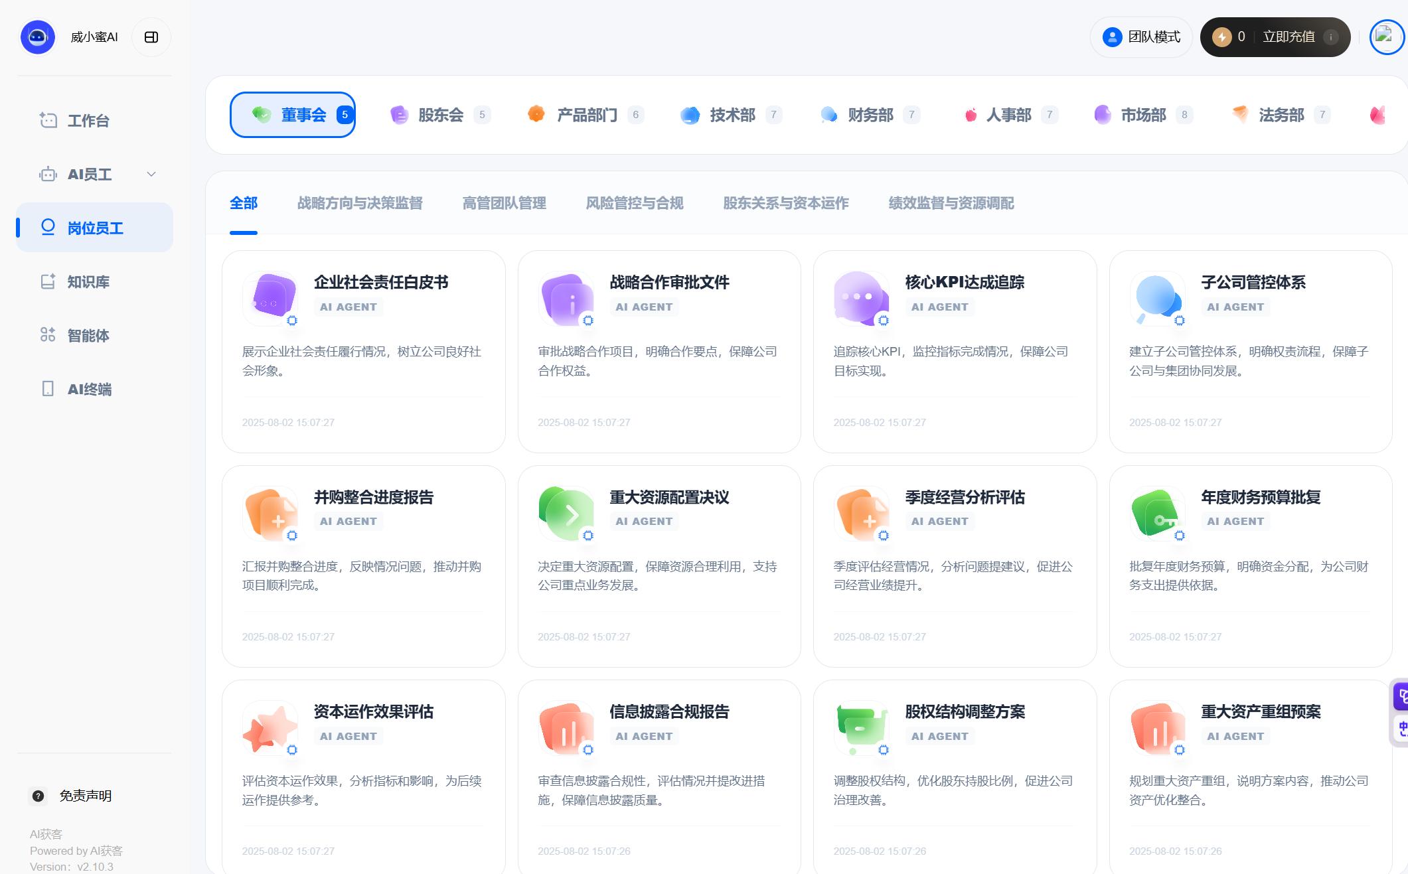Image resolution: width=1408 pixels, height=874 pixels.
Task: Open the 子公司管控体系 card title
Action: 1253,282
